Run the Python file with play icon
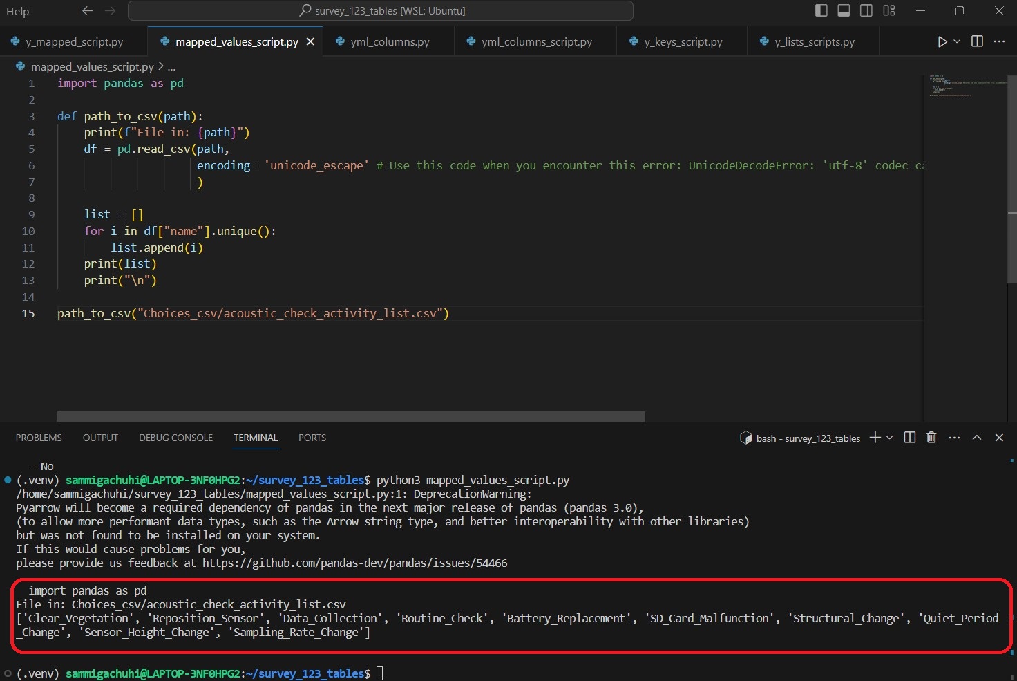Screen dimensions: 1017x681 942,41
